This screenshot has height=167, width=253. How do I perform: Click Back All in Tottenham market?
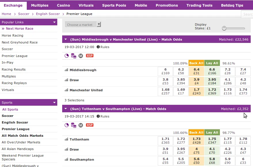click(196, 132)
